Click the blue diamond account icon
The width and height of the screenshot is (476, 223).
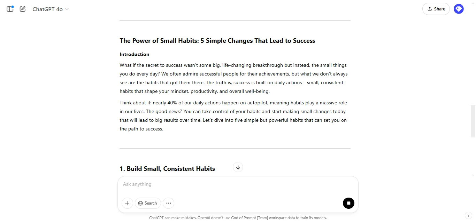(x=459, y=9)
